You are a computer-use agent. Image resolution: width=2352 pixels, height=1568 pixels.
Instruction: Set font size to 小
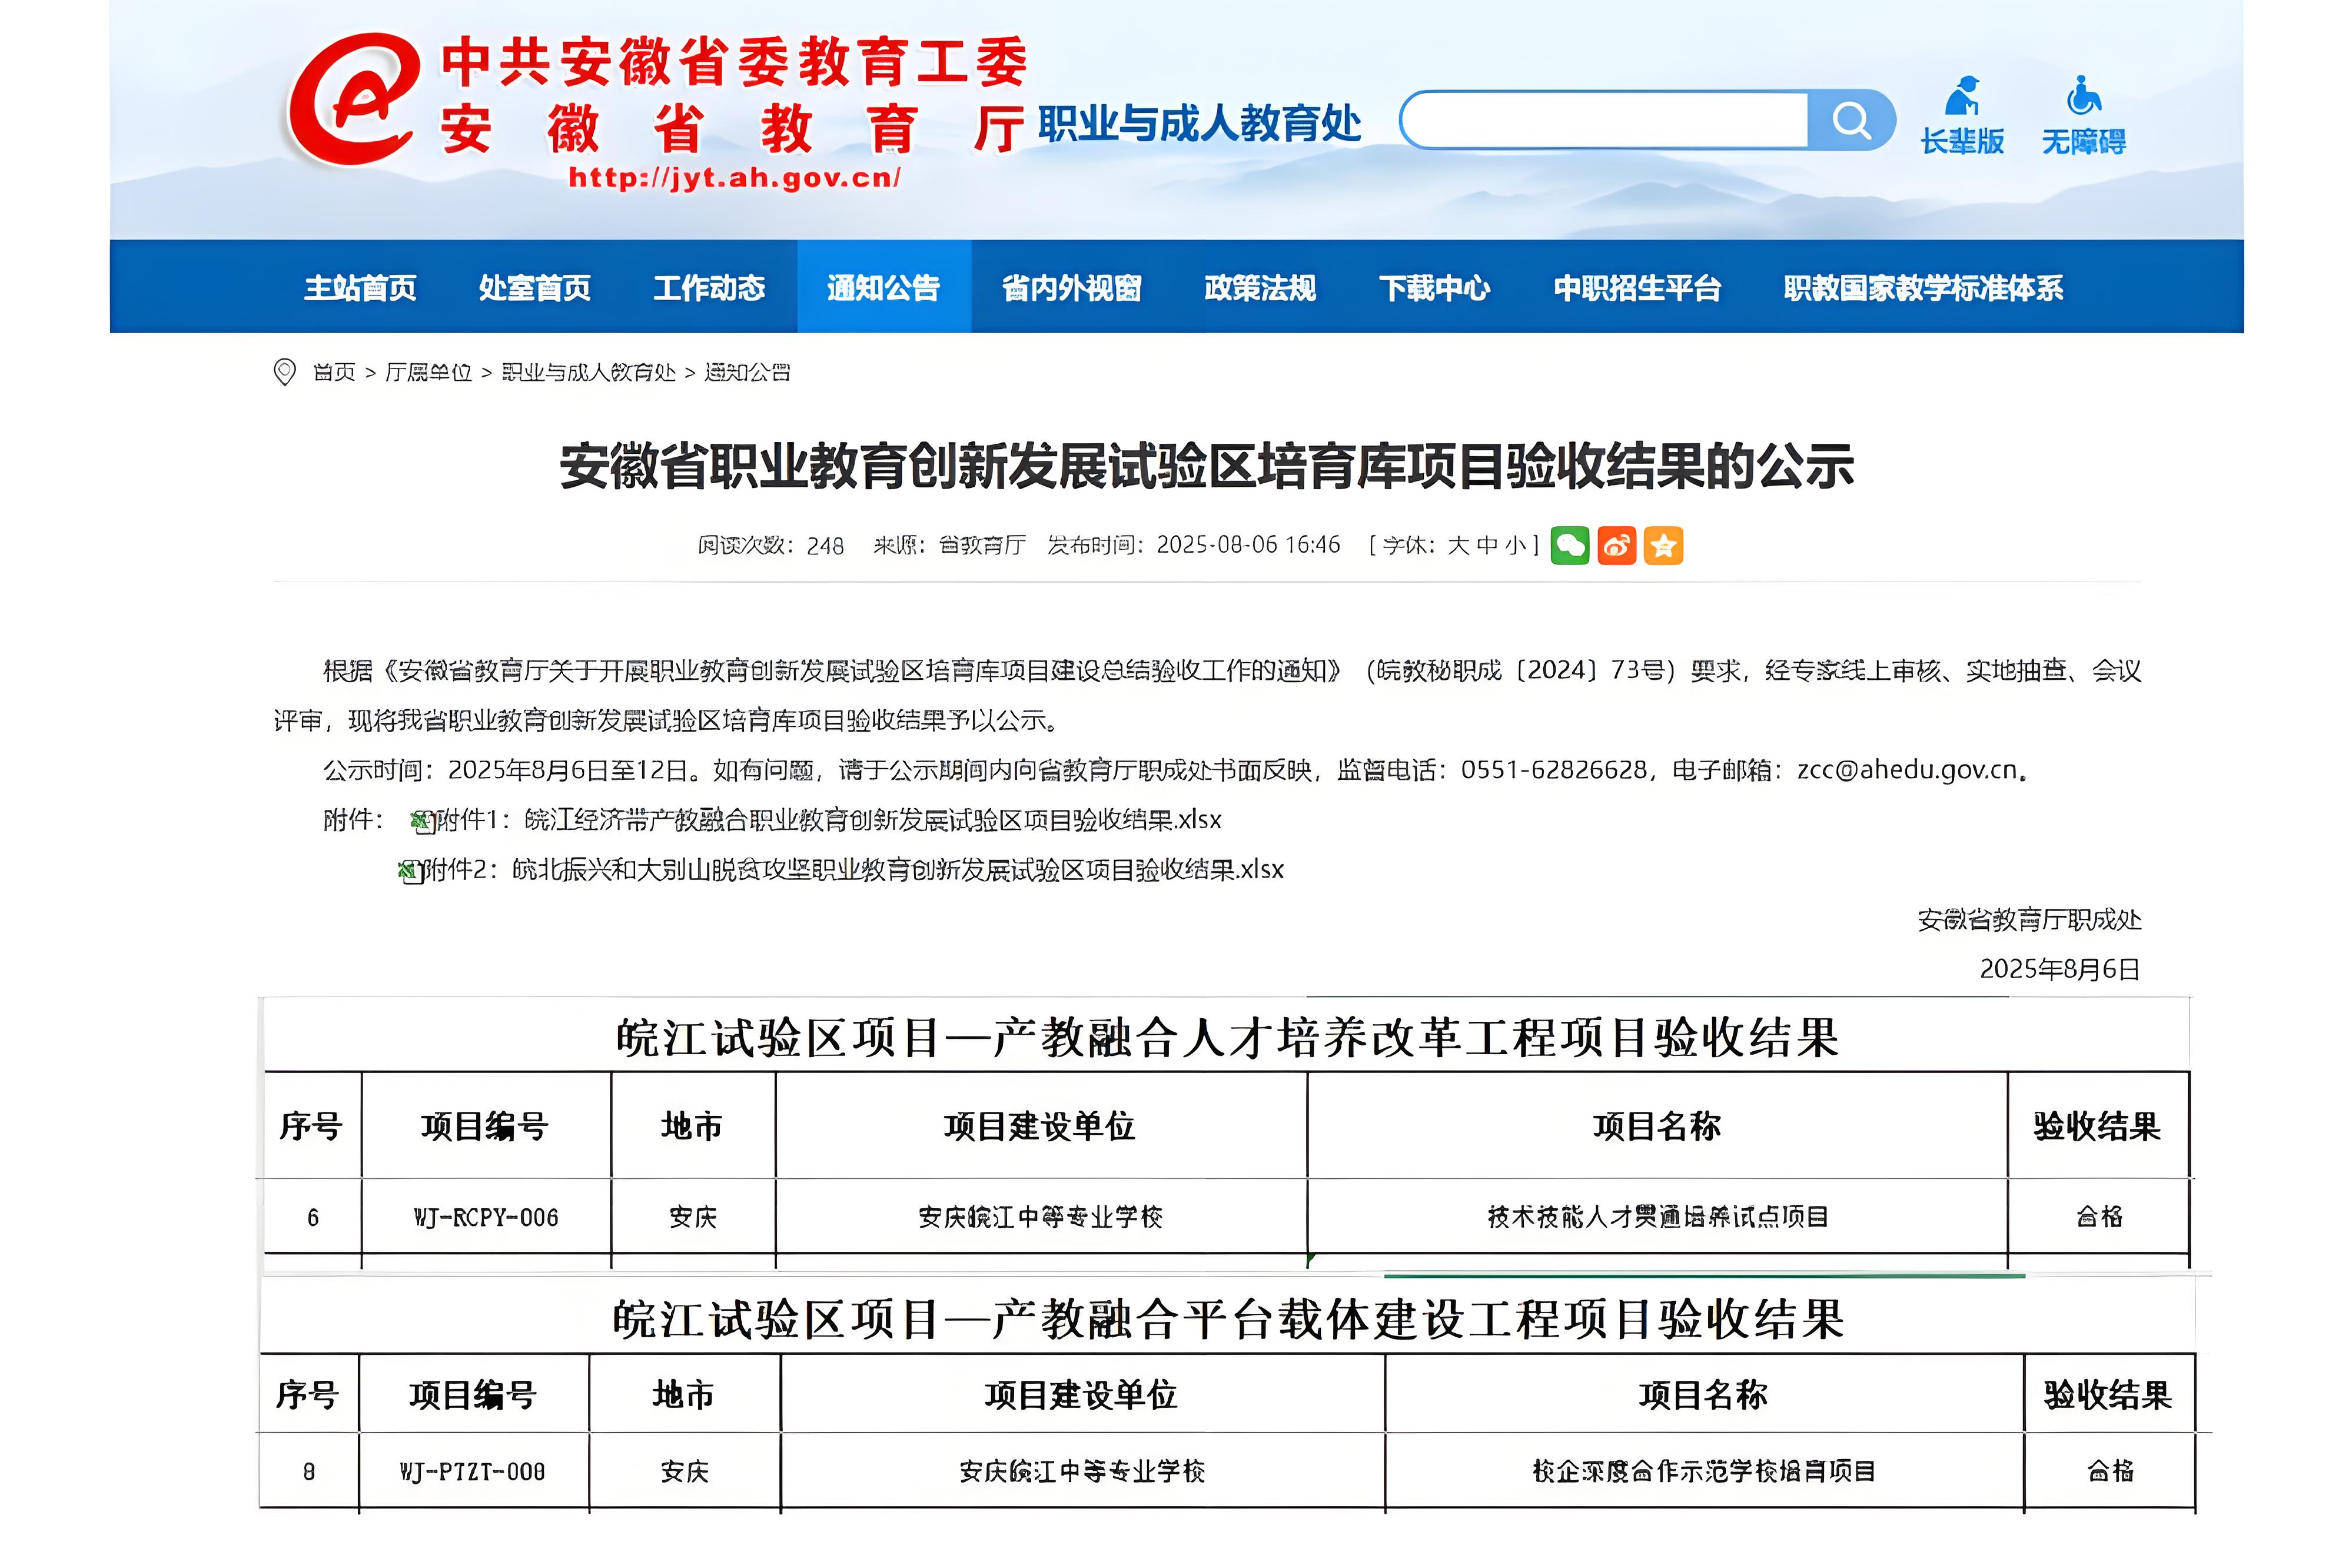(x=1516, y=545)
